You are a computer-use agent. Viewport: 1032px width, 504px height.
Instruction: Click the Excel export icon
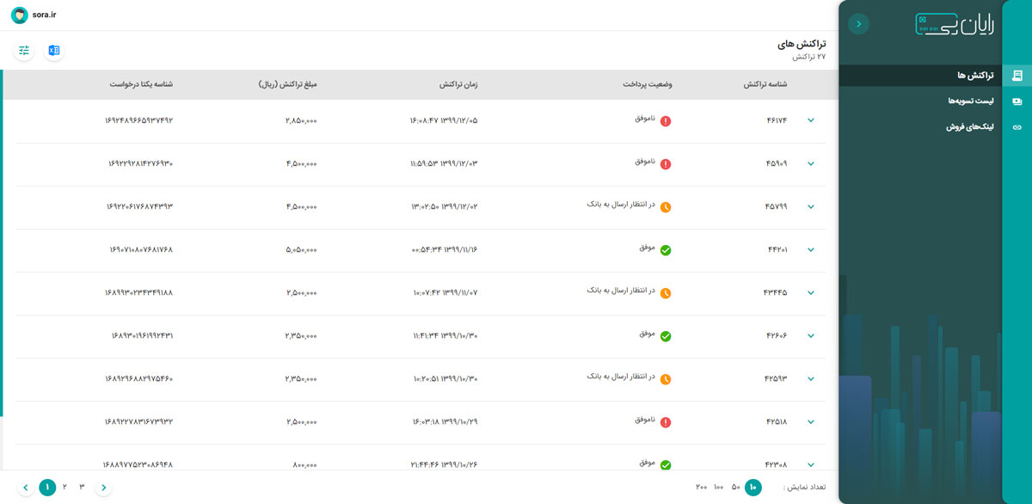point(54,51)
